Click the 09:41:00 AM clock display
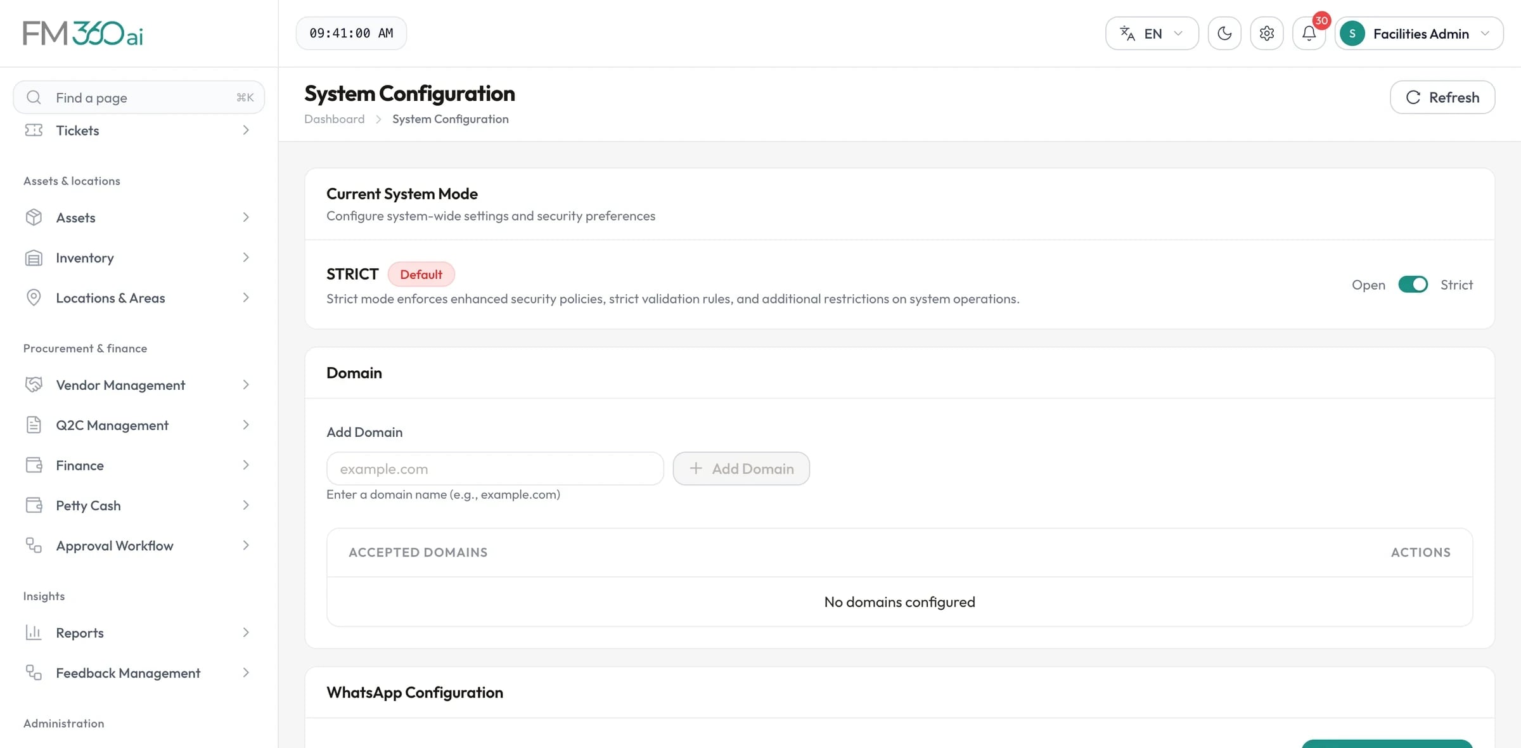The image size is (1521, 748). tap(351, 33)
